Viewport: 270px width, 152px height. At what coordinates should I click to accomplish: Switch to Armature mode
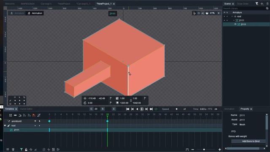(17, 13)
